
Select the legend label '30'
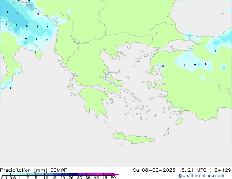pos(79,178)
